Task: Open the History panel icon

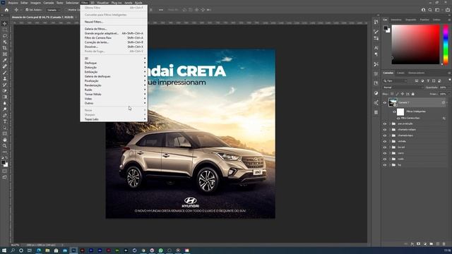Action: [376, 22]
